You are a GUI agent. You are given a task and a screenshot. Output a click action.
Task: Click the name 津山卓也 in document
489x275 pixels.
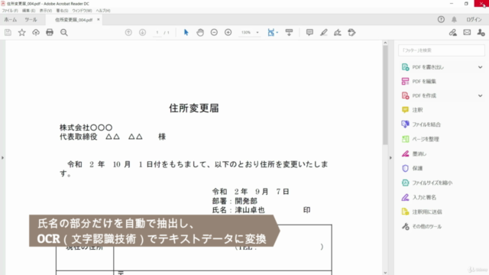coord(250,210)
